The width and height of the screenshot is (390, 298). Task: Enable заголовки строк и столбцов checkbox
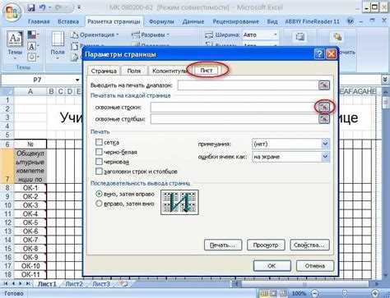(x=99, y=172)
